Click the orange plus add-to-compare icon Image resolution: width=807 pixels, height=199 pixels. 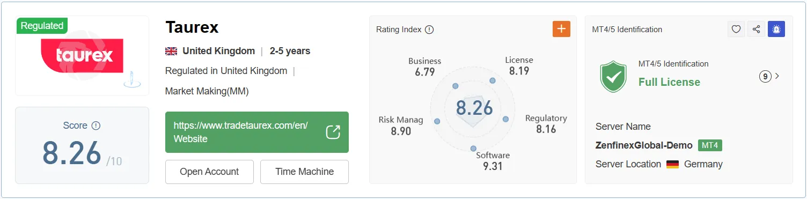pos(561,29)
